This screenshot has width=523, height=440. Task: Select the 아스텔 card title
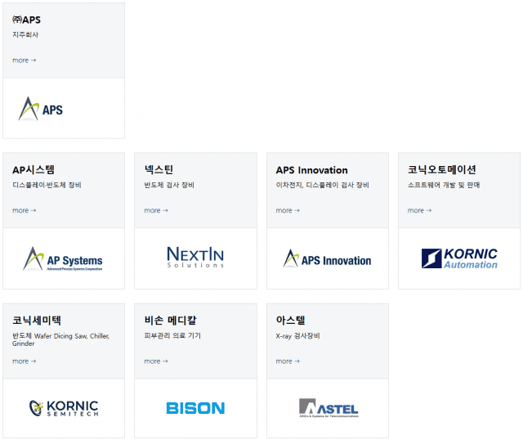pyautogui.click(x=291, y=321)
